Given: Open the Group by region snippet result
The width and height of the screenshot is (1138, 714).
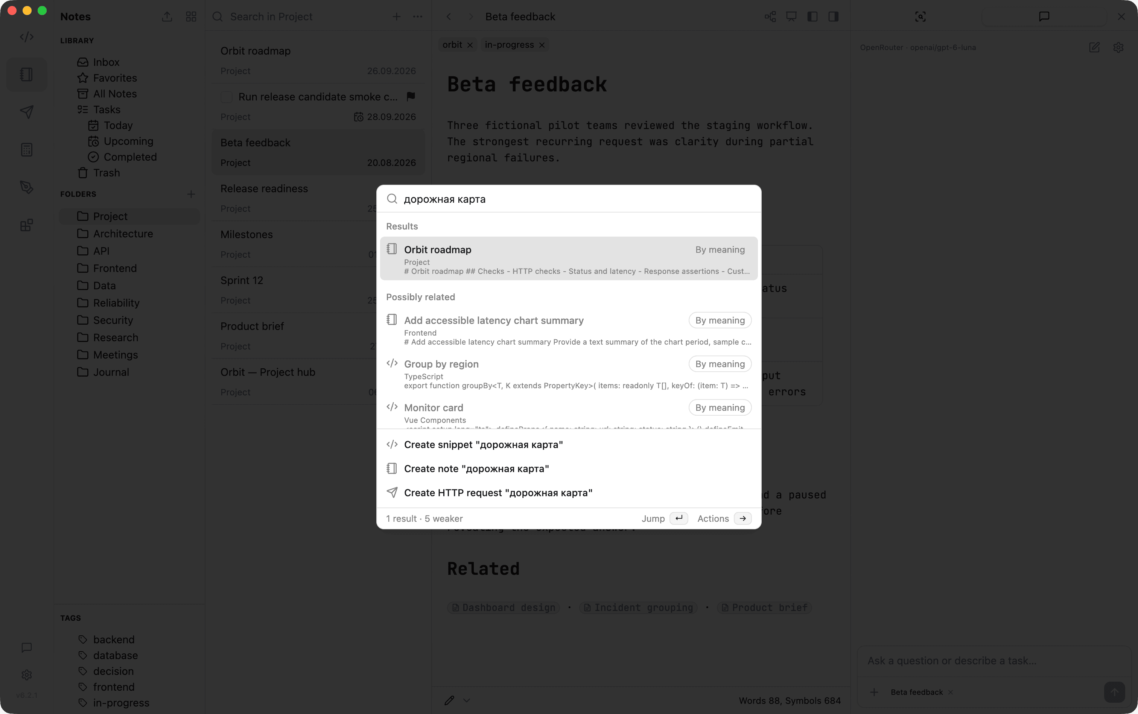Looking at the screenshot, I should point(568,374).
